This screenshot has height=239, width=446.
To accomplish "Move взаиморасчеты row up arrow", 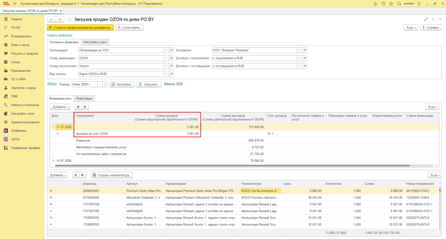I will point(78,107).
